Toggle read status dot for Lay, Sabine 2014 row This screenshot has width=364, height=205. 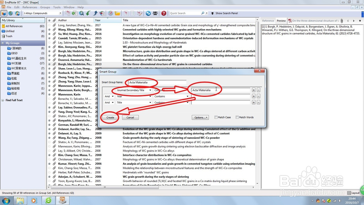pyautogui.click(x=49, y=43)
